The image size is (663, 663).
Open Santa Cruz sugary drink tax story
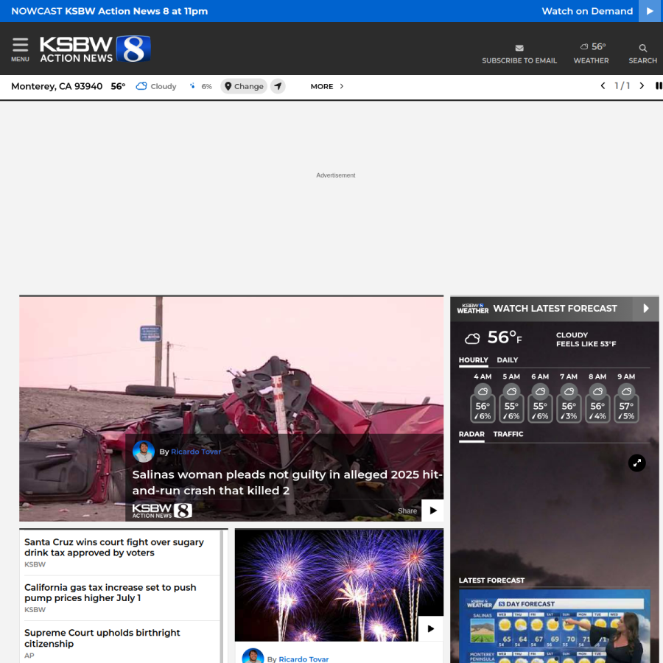(113, 547)
